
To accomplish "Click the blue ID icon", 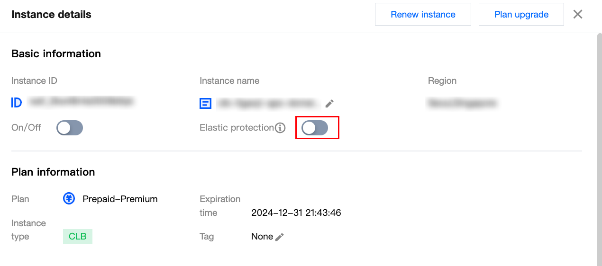I will click(17, 103).
